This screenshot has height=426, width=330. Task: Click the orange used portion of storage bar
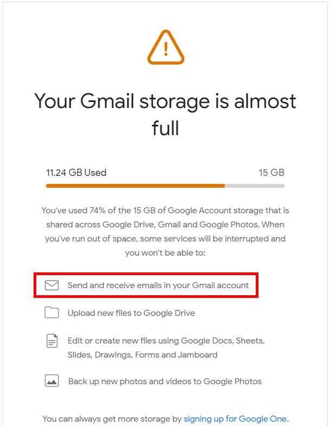[x=135, y=186]
